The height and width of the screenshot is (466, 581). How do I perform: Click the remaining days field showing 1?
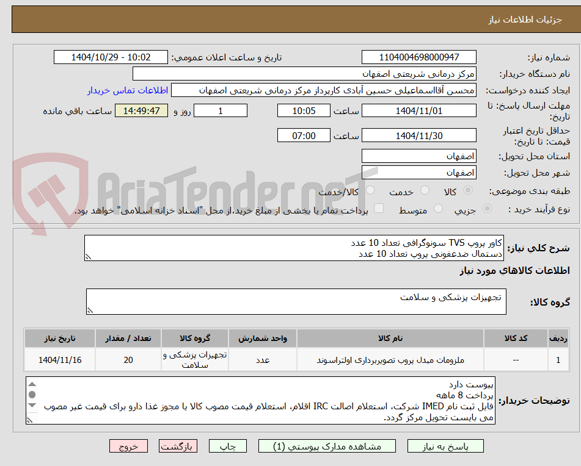(221, 110)
